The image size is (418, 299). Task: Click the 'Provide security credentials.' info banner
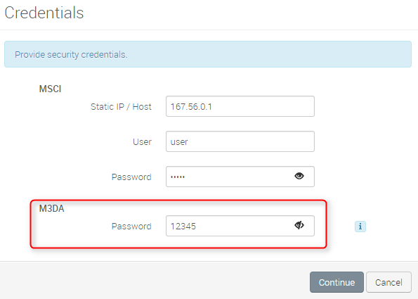[x=208, y=54]
